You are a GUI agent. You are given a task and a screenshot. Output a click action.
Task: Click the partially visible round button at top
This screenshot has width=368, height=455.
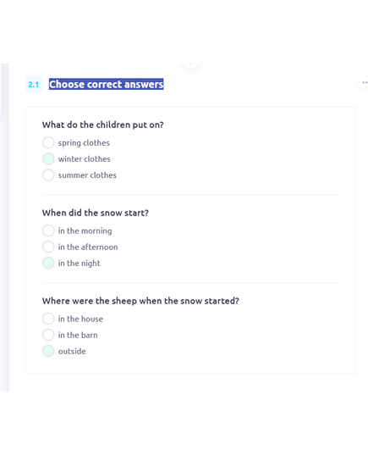click(190, 64)
